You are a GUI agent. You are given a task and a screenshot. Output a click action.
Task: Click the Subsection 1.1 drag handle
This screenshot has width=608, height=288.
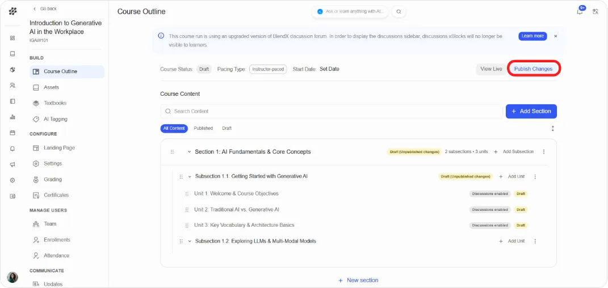[x=181, y=176]
